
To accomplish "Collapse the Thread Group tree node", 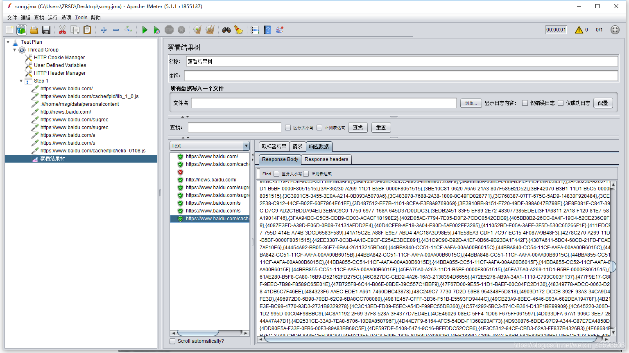I will 14,50.
